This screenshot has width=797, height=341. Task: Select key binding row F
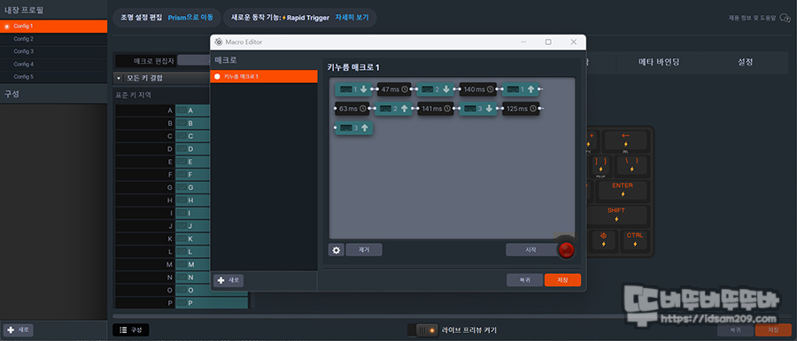click(x=163, y=175)
